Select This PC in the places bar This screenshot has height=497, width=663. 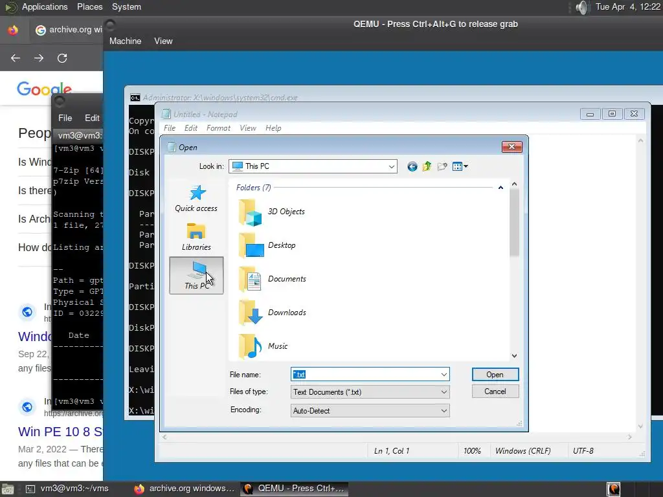pos(196,275)
